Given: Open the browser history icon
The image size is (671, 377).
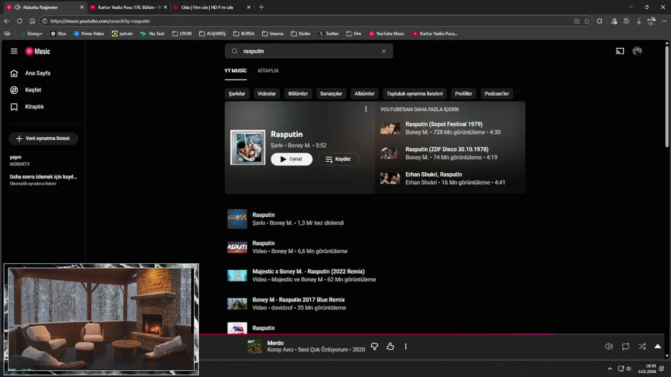Looking at the screenshot, I should [x=626, y=21].
